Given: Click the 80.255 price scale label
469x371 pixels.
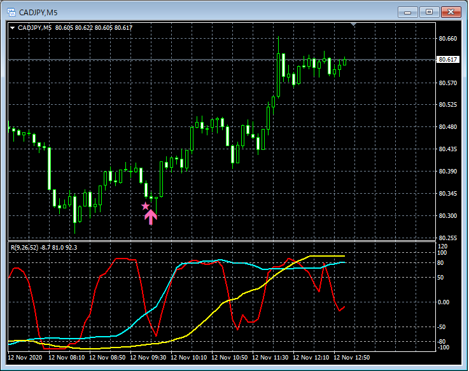Looking at the screenshot, I should [x=448, y=238].
